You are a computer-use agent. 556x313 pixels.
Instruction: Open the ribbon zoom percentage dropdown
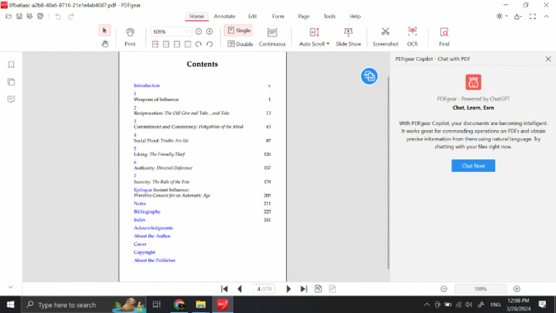click(187, 32)
